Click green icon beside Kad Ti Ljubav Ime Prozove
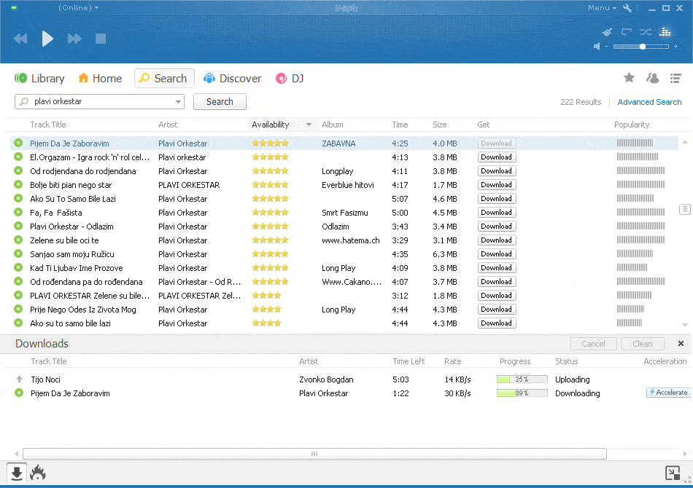This screenshot has height=488, width=693. pos(18,267)
